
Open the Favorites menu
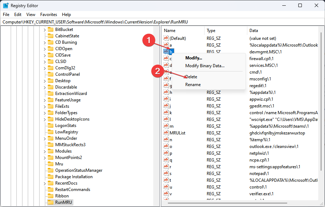coord(48,15)
